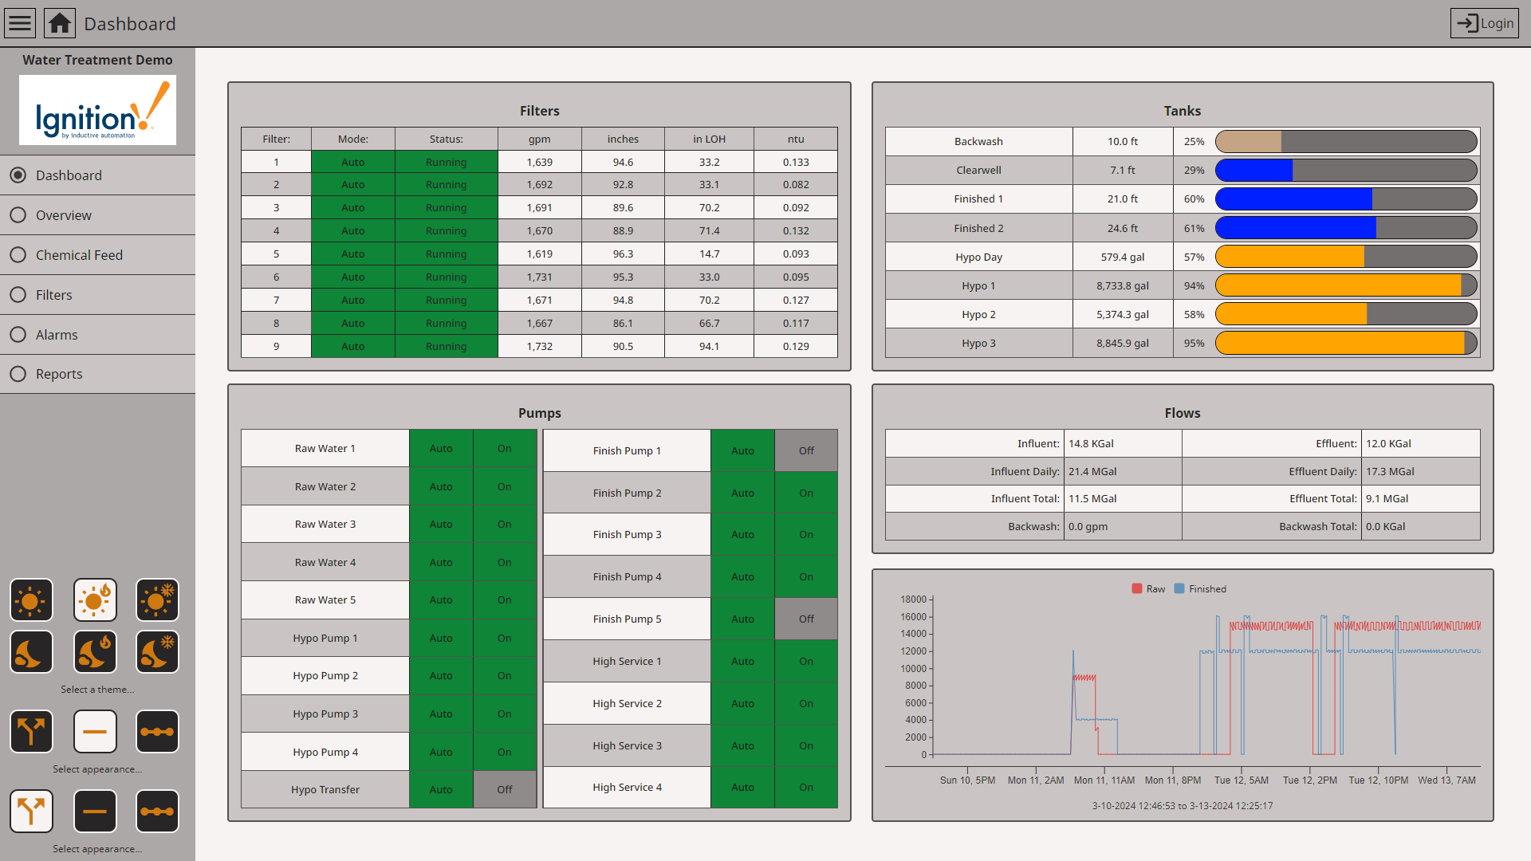Select the sun with snowflake theme icon
Image resolution: width=1531 pixels, height=861 pixels.
[157, 600]
